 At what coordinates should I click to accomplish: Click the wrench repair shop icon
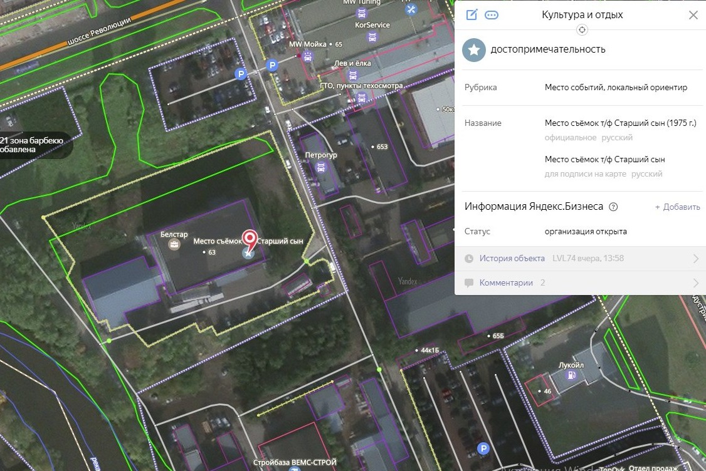tap(411, 9)
